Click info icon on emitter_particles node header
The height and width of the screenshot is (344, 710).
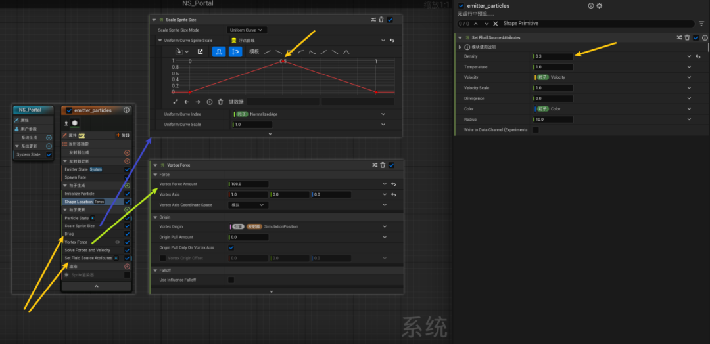pyautogui.click(x=126, y=110)
